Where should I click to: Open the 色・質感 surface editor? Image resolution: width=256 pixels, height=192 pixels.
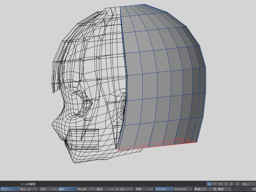(x=222, y=189)
